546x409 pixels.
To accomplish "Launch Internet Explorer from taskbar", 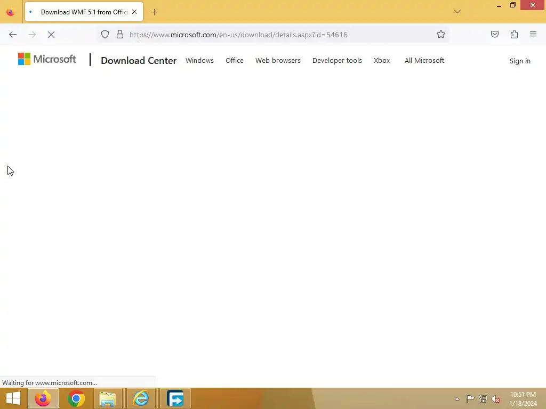I will (141, 398).
